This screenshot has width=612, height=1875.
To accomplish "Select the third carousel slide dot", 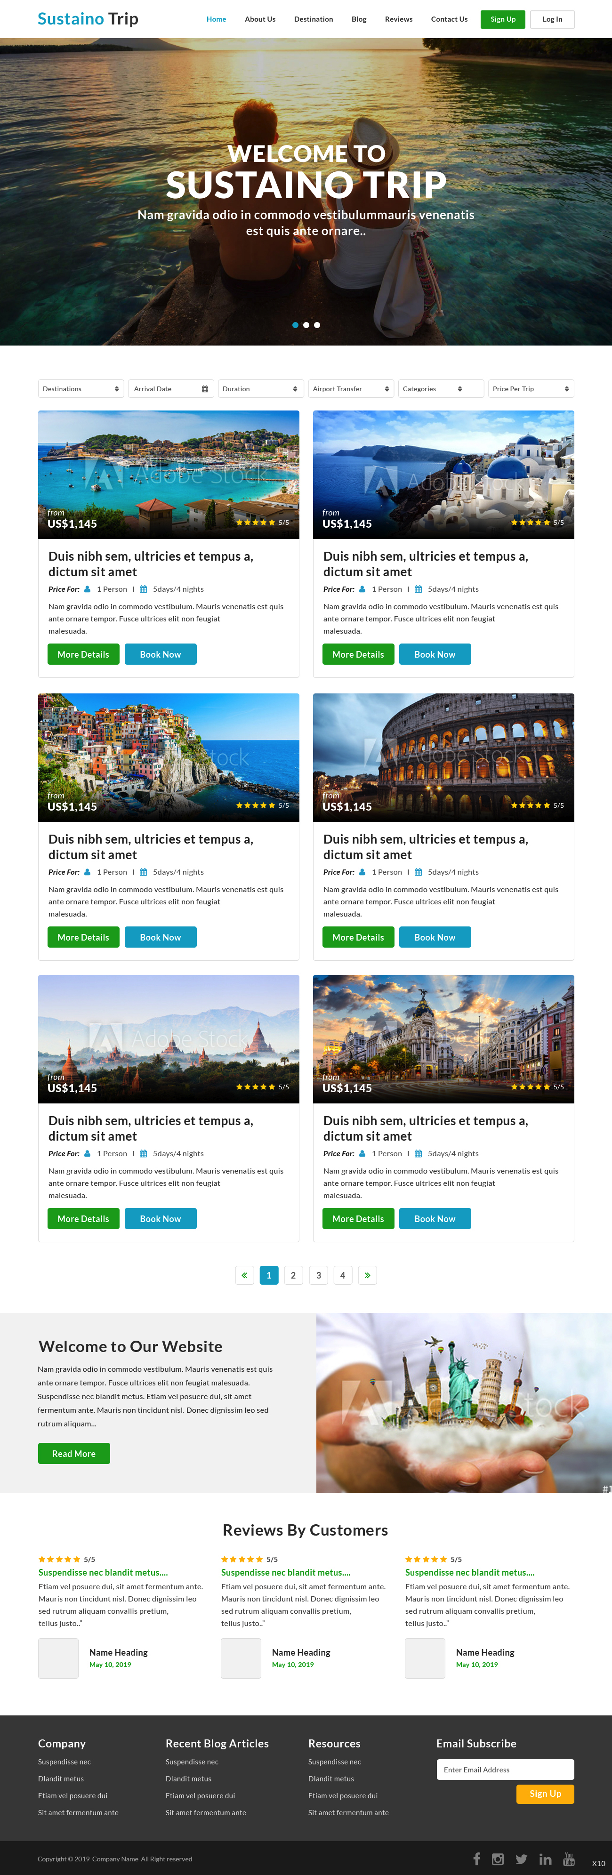I will click(x=317, y=325).
